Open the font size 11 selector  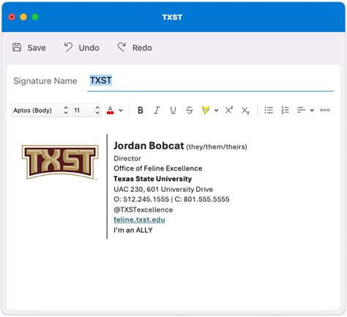[86, 111]
